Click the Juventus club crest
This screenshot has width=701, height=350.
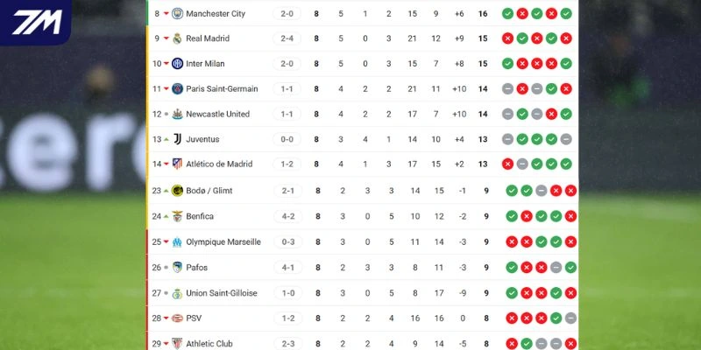[178, 139]
